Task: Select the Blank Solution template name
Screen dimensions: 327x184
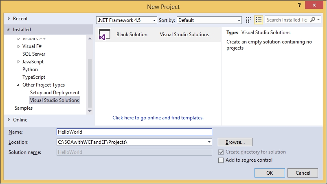Action: (132, 35)
